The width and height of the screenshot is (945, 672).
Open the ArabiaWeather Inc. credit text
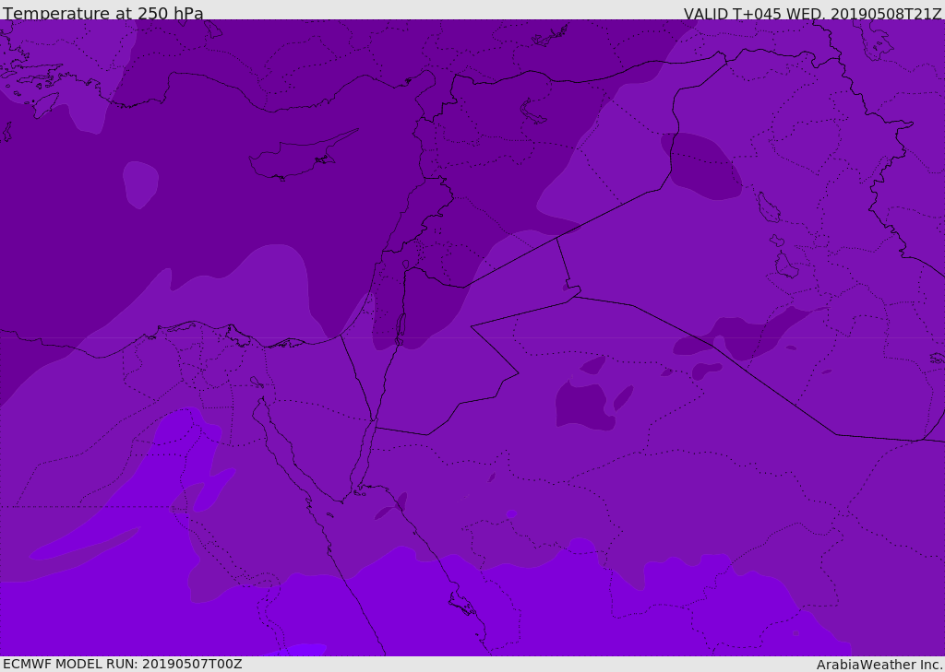point(879,665)
